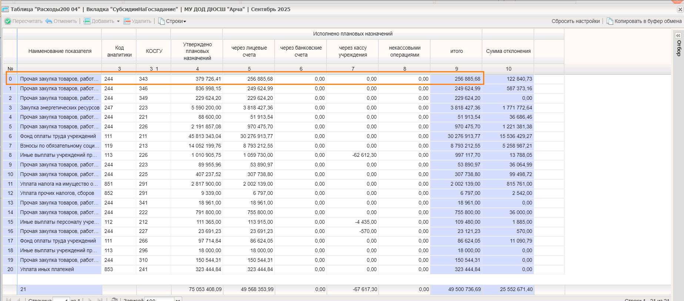Click the Копировать в буфер обмена label
684x301 pixels.
coord(648,21)
